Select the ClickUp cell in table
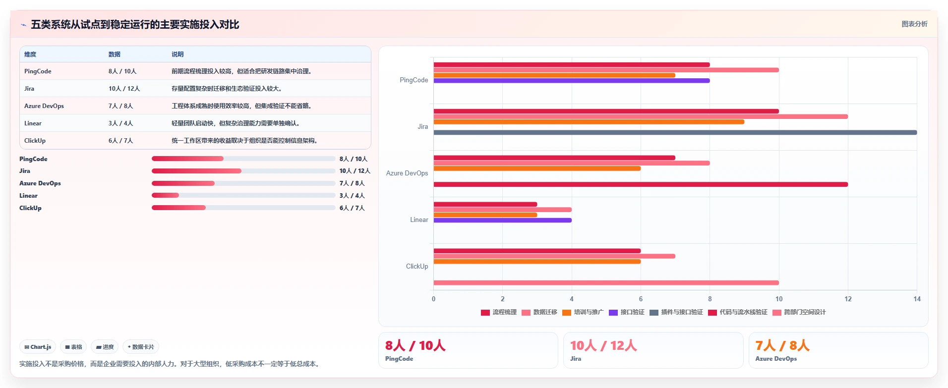This screenshot has height=388, width=948. coord(35,141)
